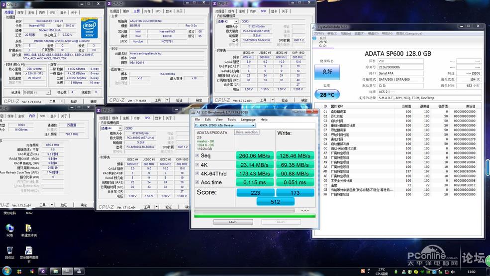Image resolution: width=490 pixels, height=276 pixels.
Task: Switch to 显卡 tab in slot #2 SPD window
Action: coord(274,11)
